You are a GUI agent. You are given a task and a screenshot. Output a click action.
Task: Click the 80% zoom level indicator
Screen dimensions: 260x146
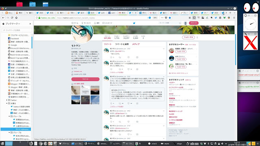(x=155, y=18)
